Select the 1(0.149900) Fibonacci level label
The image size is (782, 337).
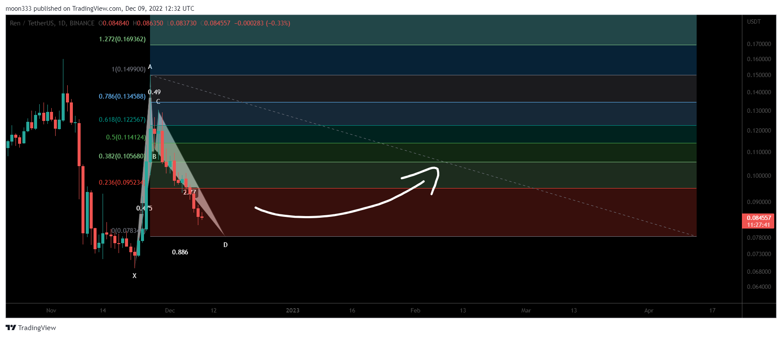[128, 69]
